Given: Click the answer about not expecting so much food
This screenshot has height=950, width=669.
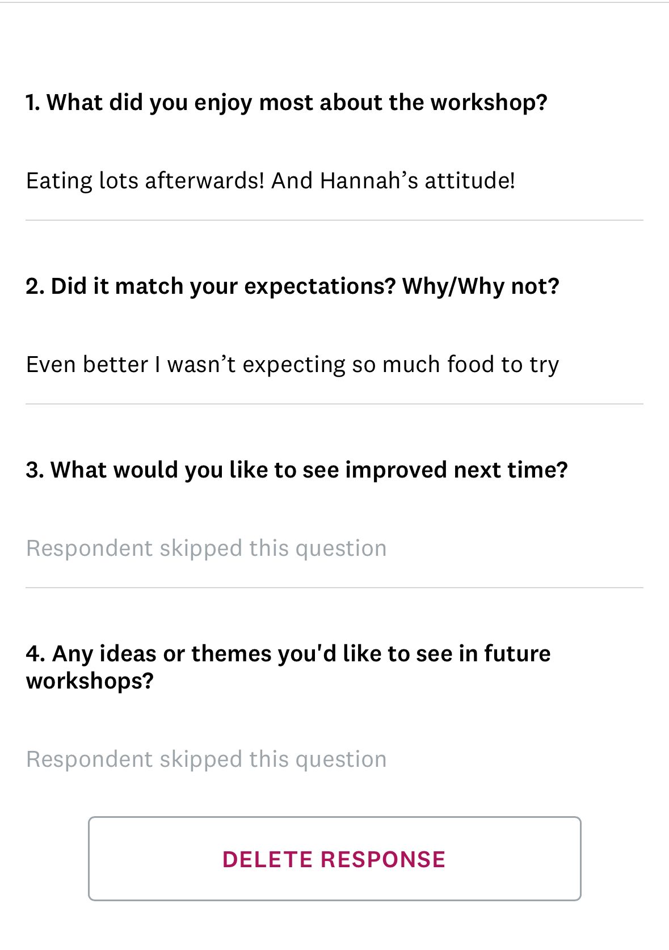Looking at the screenshot, I should click(292, 365).
